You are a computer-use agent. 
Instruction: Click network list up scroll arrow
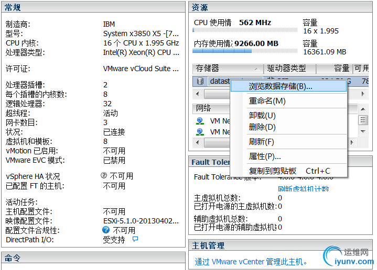click(x=363, y=109)
